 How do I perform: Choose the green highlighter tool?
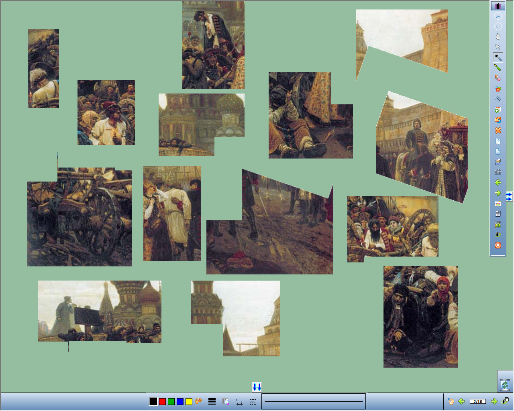point(498,68)
